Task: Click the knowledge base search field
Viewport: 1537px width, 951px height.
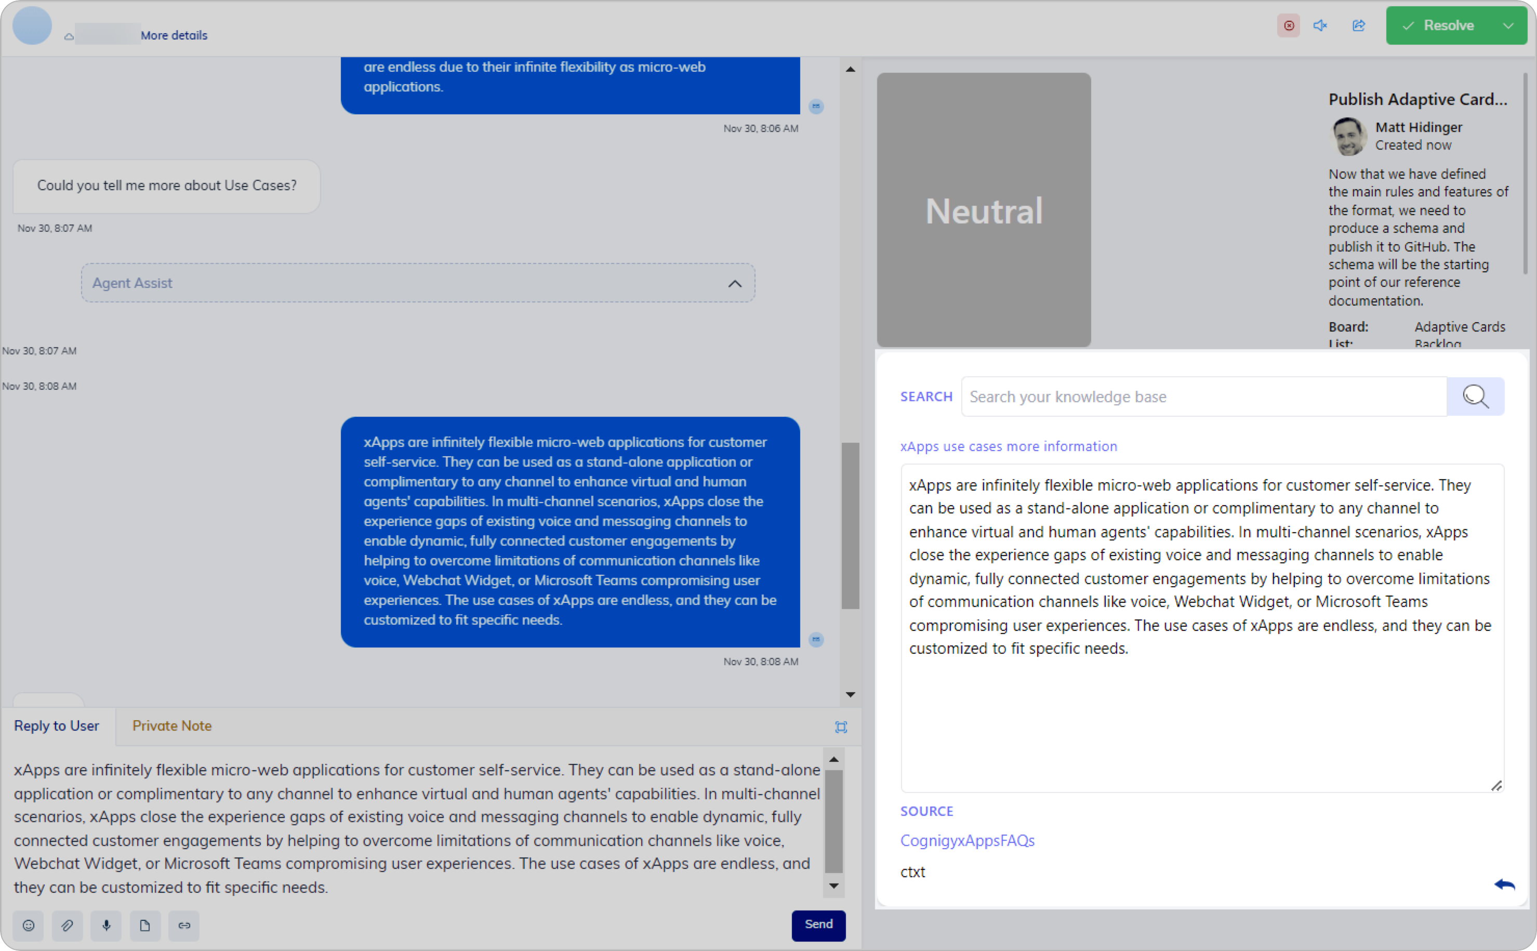Action: point(1204,397)
